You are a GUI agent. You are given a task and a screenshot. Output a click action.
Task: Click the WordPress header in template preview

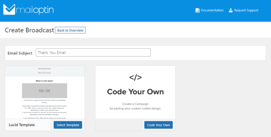(45, 72)
